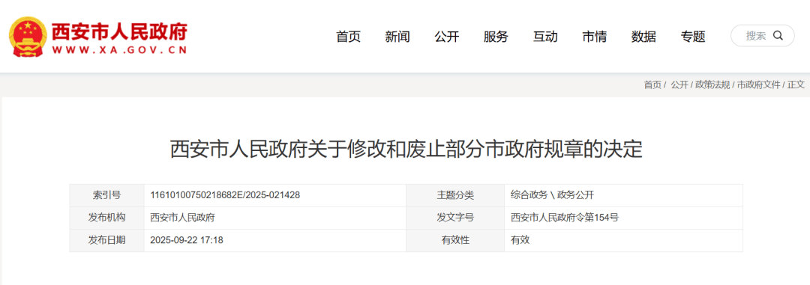This screenshot has height=285, width=810.
Task: Open the 互动 navigation item
Action: pos(545,37)
